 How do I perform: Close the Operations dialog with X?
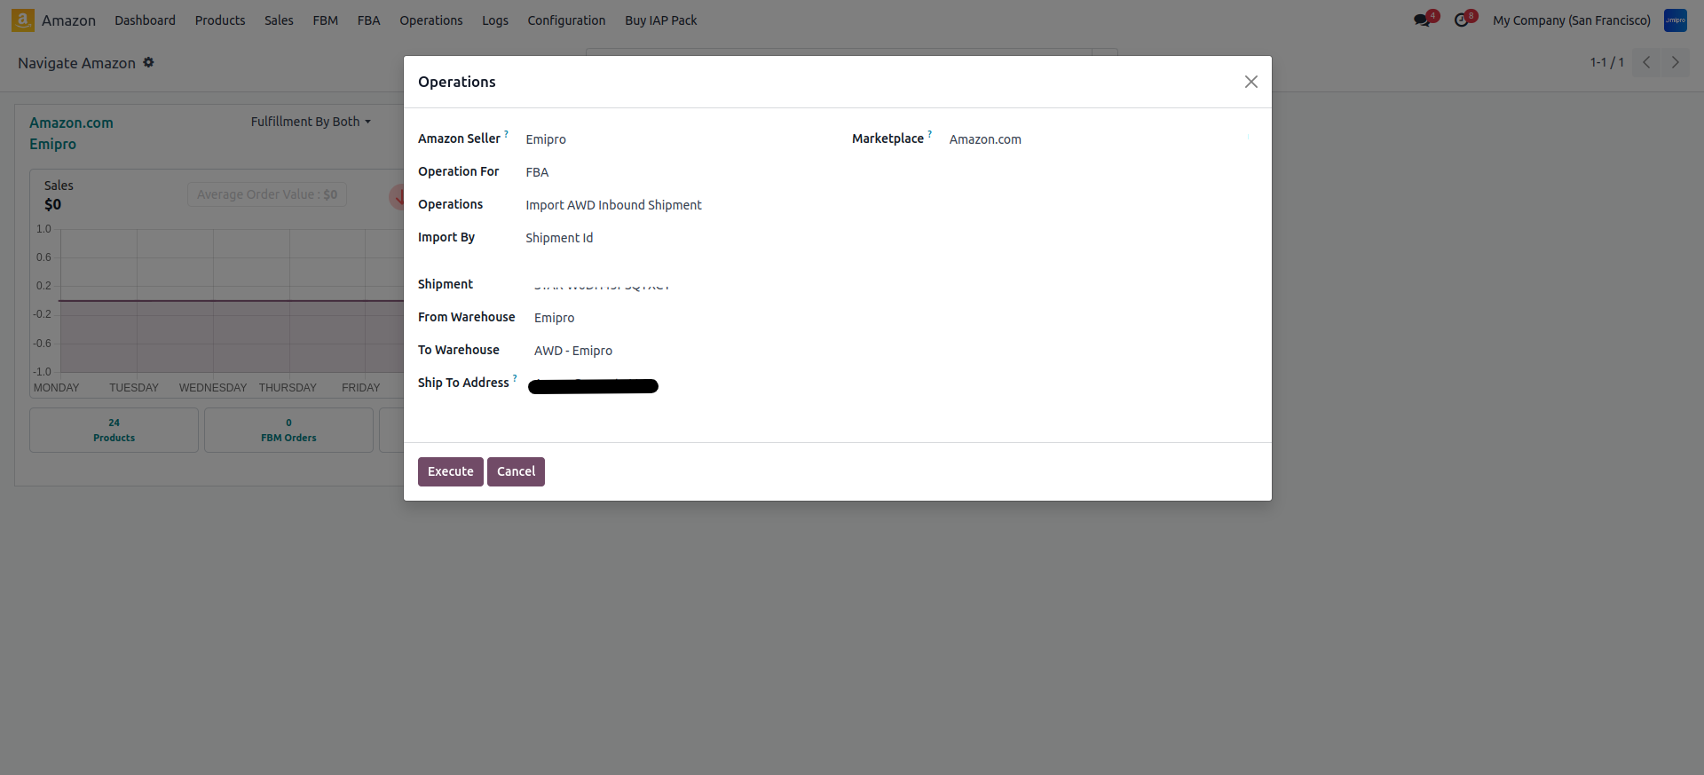pyautogui.click(x=1250, y=82)
